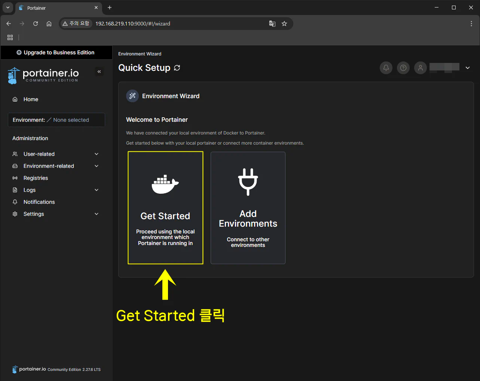Click the Settings gear icon
This screenshot has width=480, height=381.
tap(15, 214)
